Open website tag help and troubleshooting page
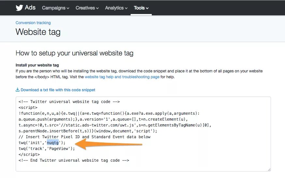The width and height of the screenshot is (285, 178). click(x=122, y=77)
